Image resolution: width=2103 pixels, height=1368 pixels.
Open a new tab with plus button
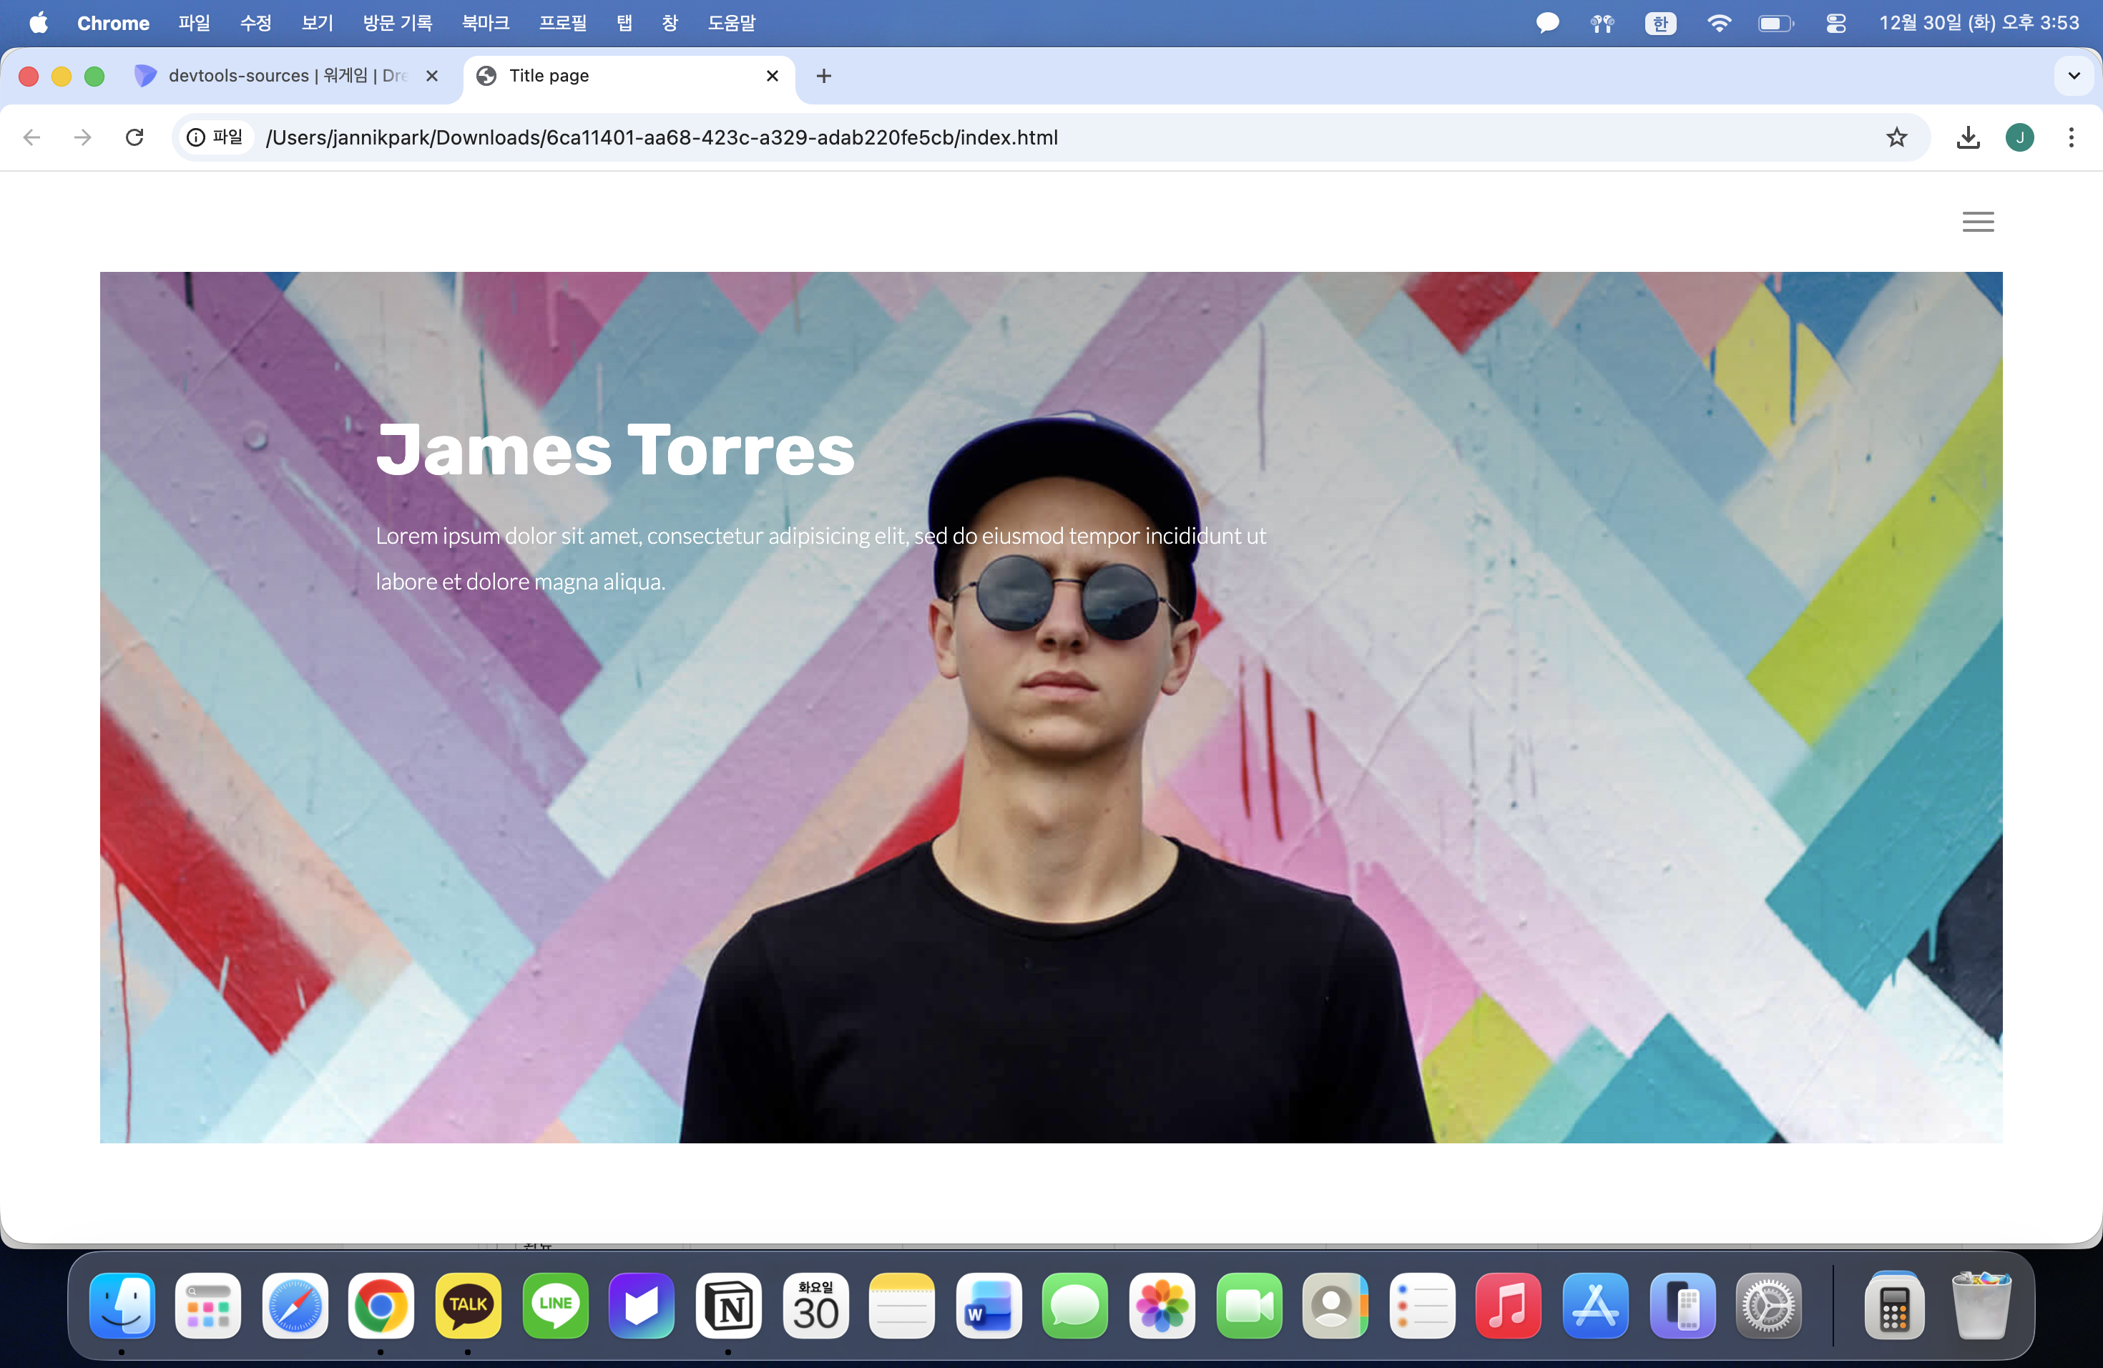[x=823, y=76]
